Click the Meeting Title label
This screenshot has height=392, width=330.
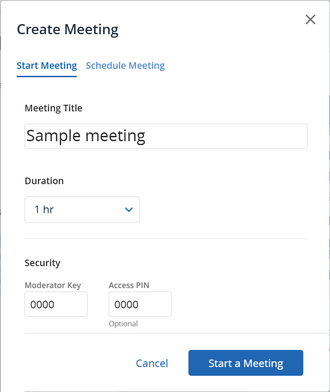click(53, 108)
